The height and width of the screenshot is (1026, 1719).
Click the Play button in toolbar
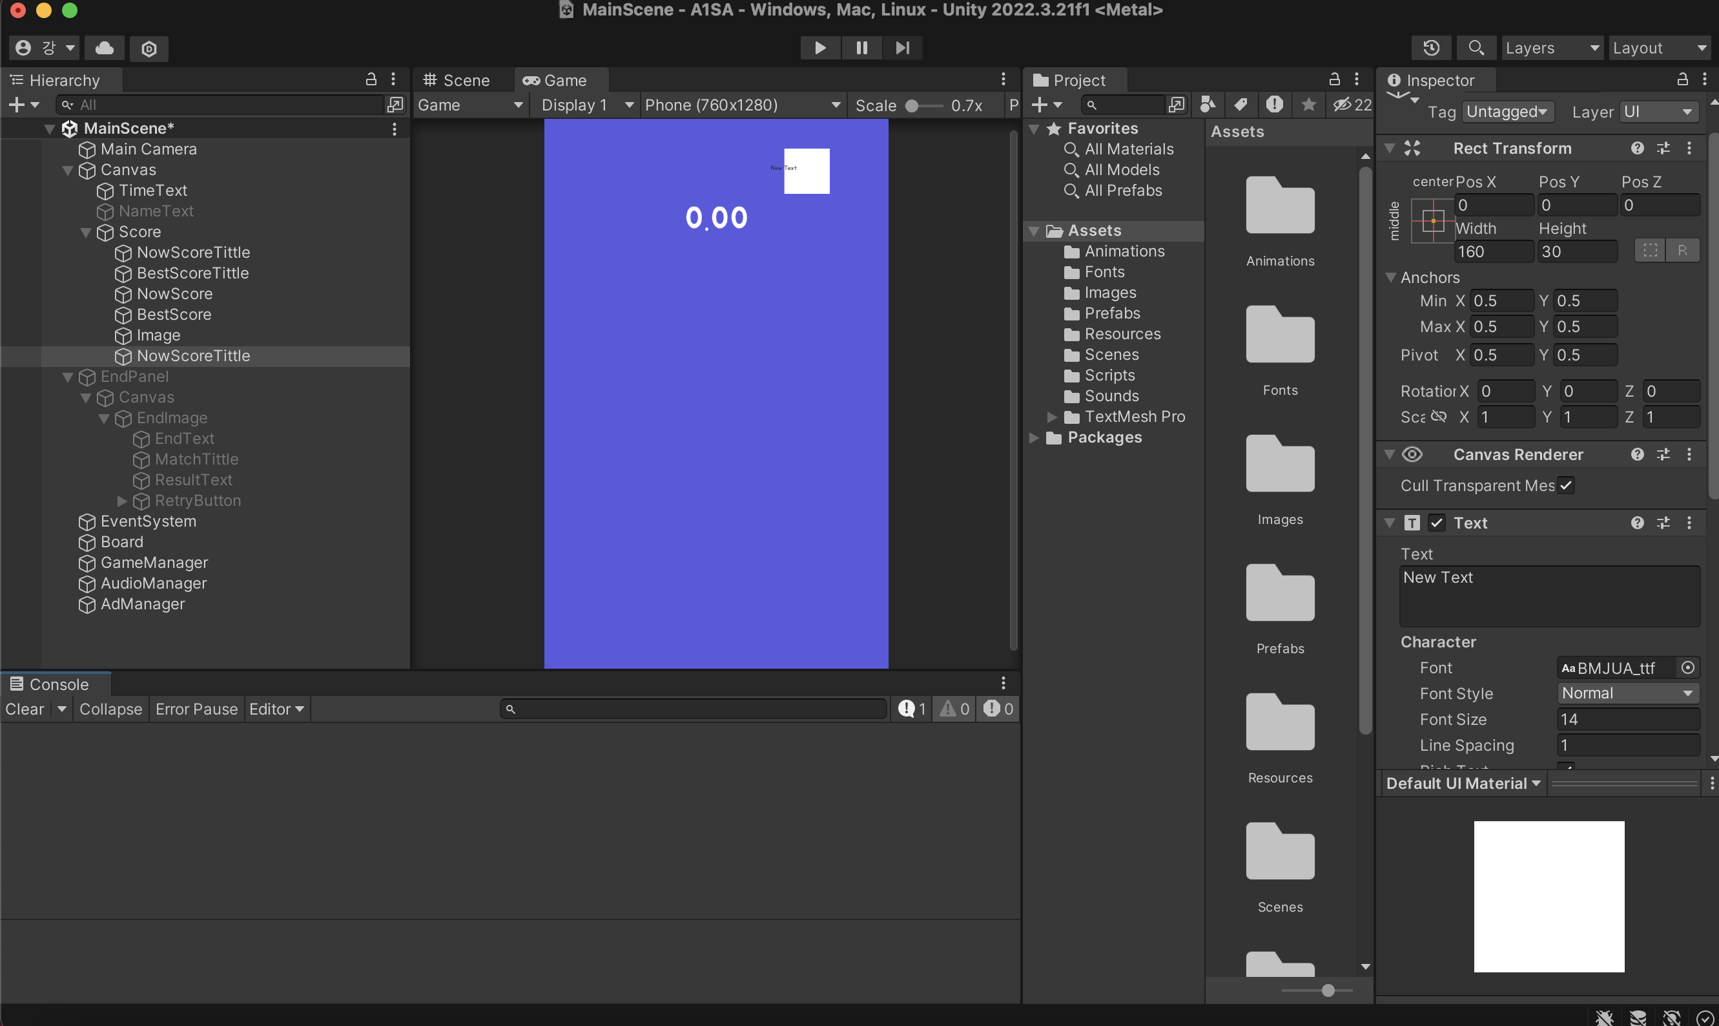pos(820,48)
